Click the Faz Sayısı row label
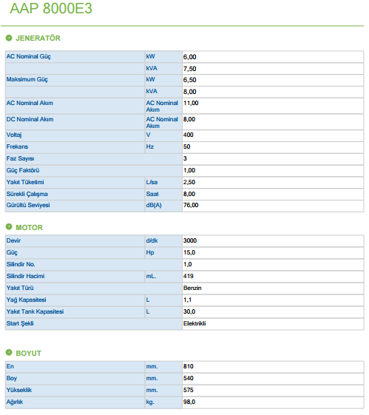This screenshot has width=369, height=415. (x=21, y=158)
